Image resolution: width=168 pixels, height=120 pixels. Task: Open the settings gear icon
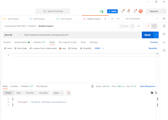point(129,11)
